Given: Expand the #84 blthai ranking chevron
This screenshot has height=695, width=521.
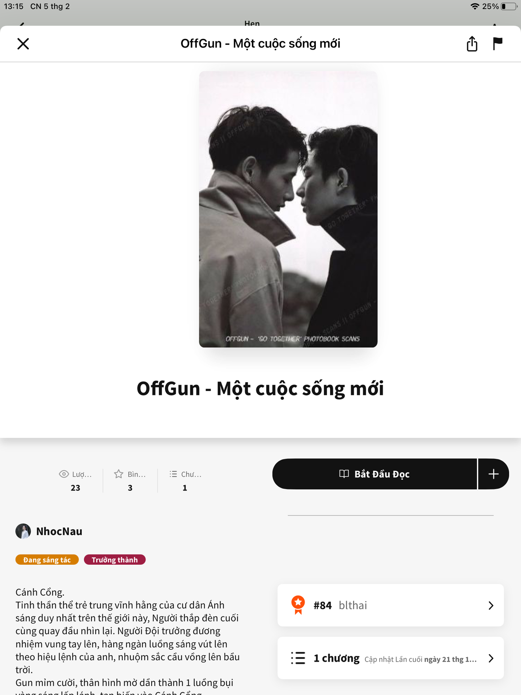Looking at the screenshot, I should 491,605.
